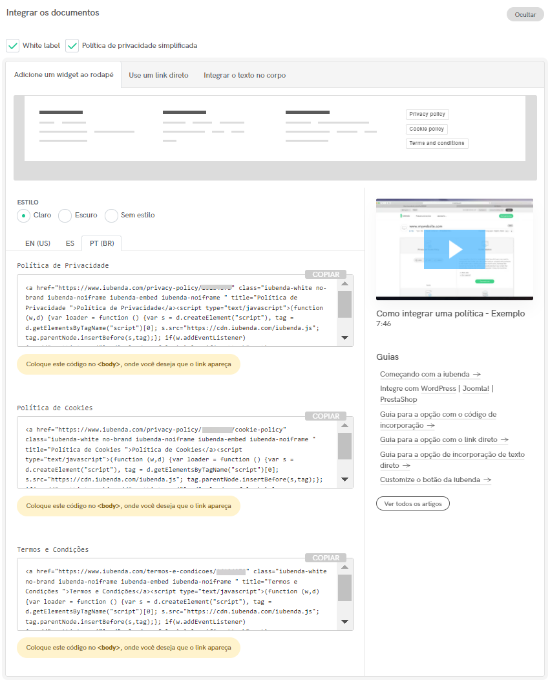Click the Ocultar button
This screenshot has height=682, width=550.
point(525,14)
